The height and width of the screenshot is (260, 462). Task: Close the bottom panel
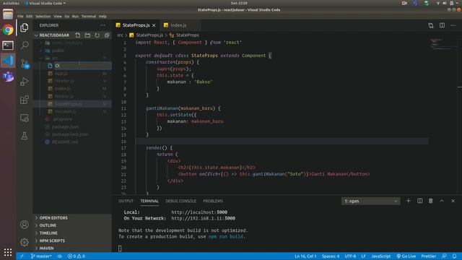[x=453, y=201]
